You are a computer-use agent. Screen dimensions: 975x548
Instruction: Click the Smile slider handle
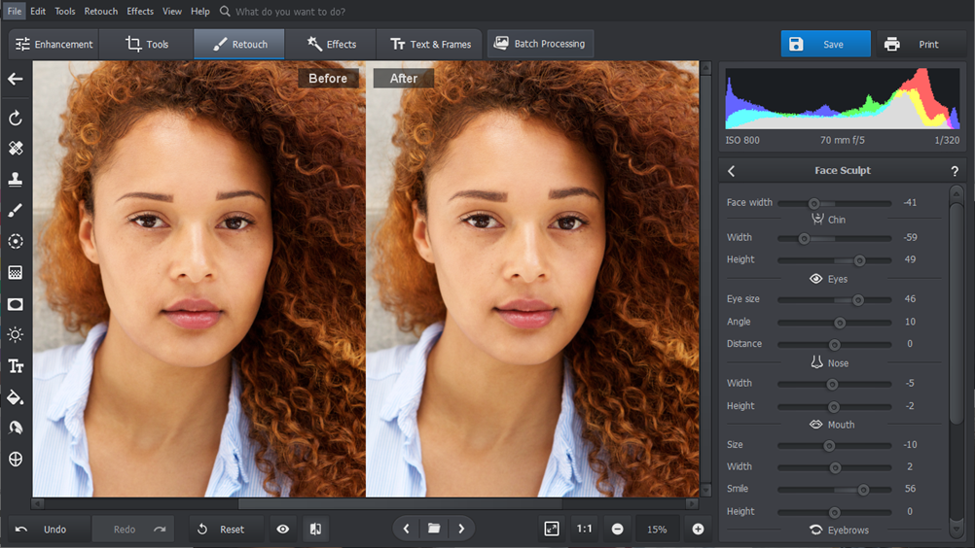tap(863, 490)
